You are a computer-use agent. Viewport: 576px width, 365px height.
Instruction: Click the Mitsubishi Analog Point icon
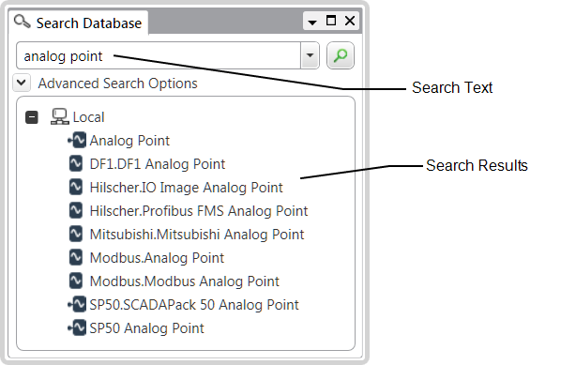coord(76,234)
